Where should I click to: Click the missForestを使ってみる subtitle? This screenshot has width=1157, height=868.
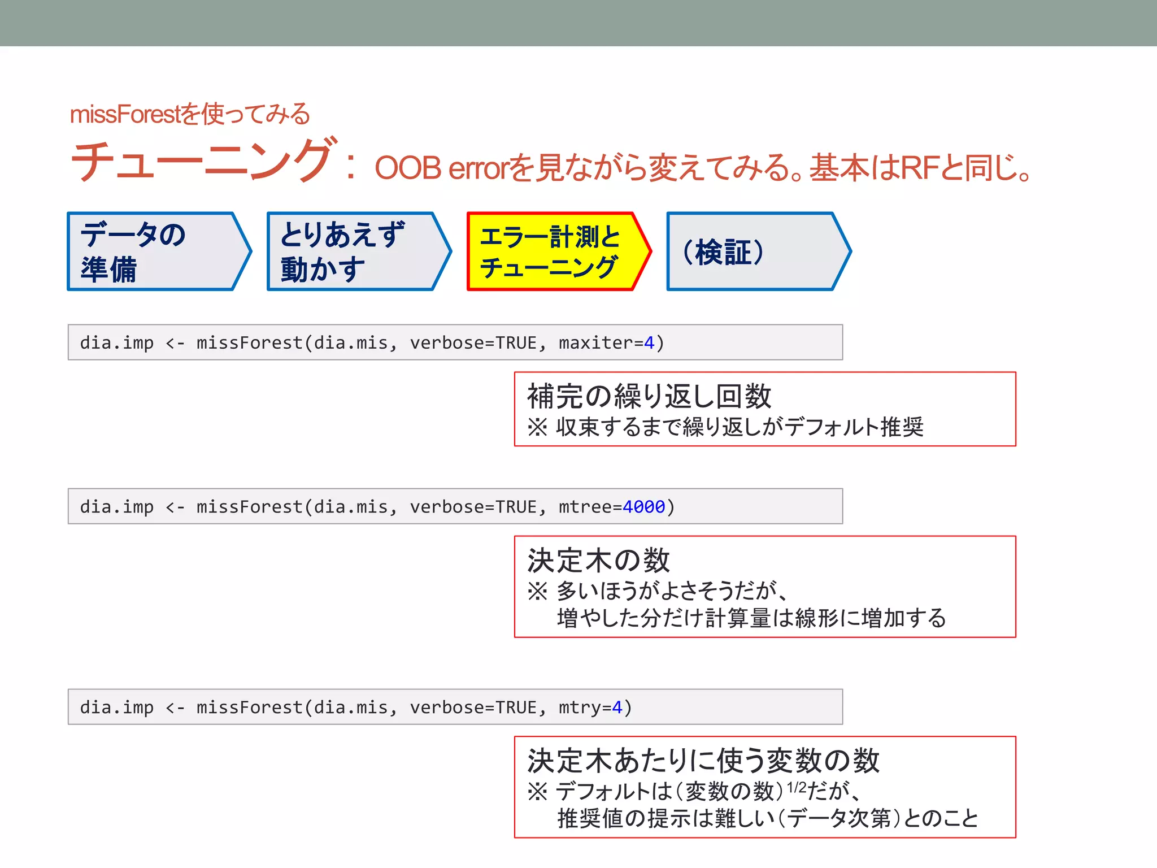(x=190, y=114)
